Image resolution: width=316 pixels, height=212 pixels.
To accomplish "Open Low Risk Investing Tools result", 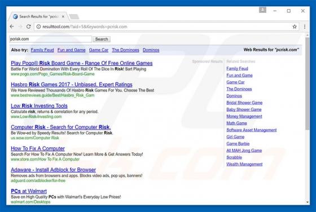I will (39, 106).
